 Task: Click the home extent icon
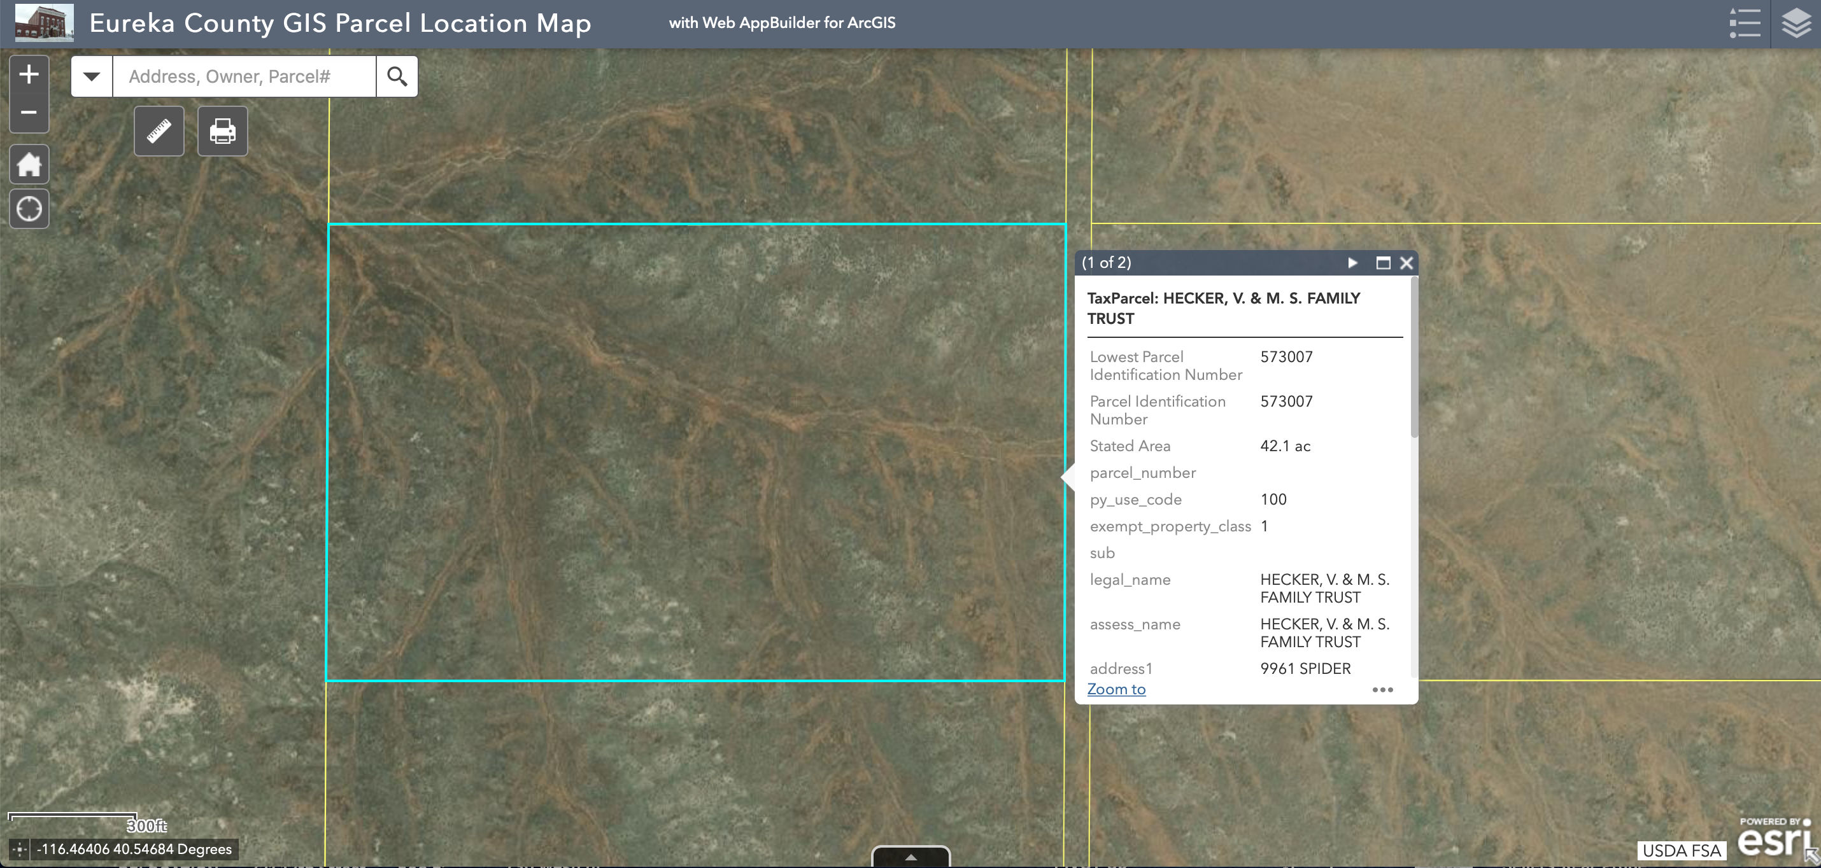(29, 164)
